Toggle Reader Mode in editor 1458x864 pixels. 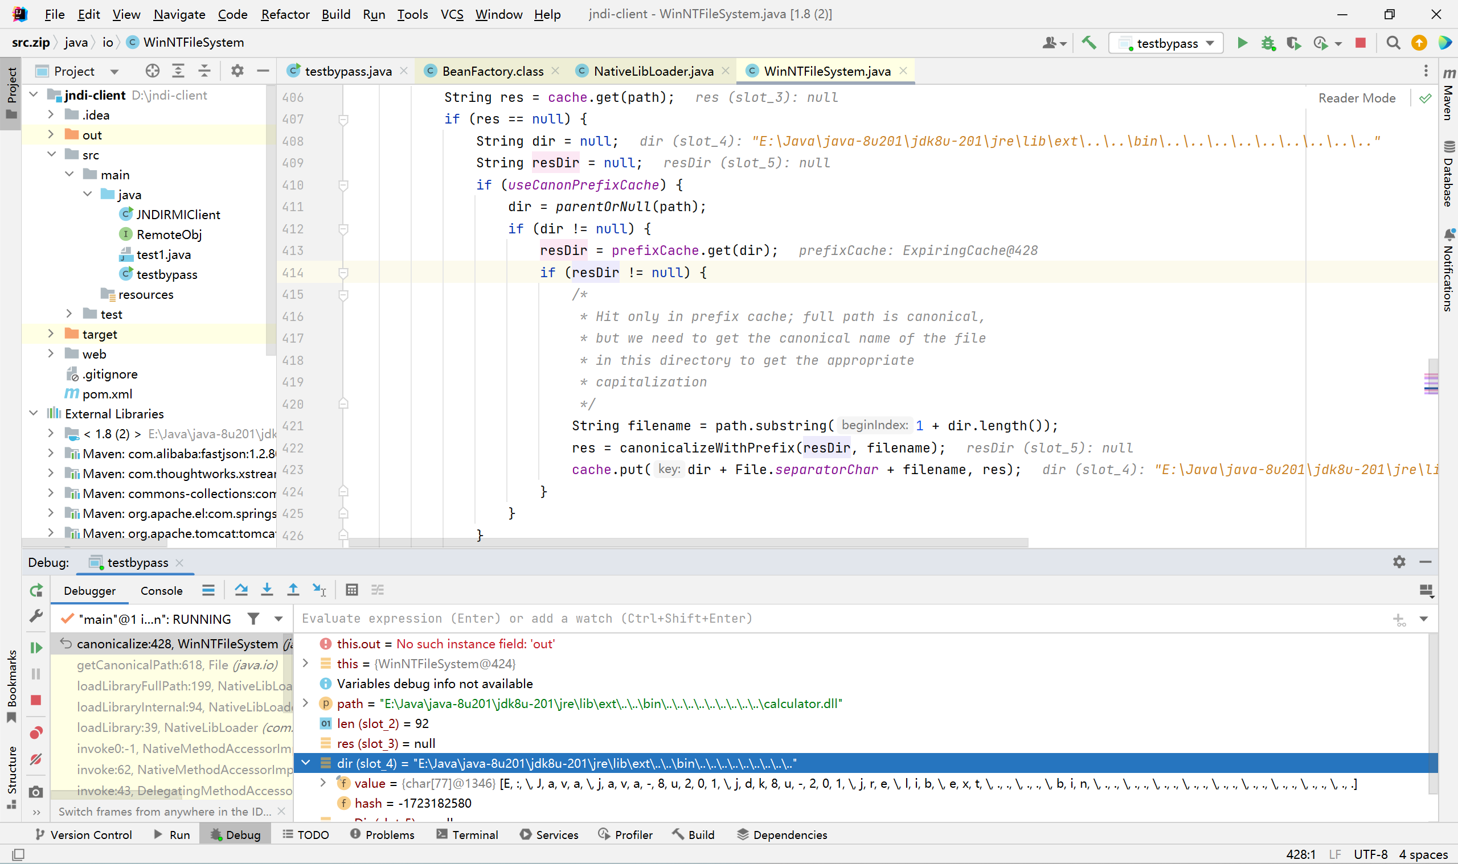click(1357, 98)
